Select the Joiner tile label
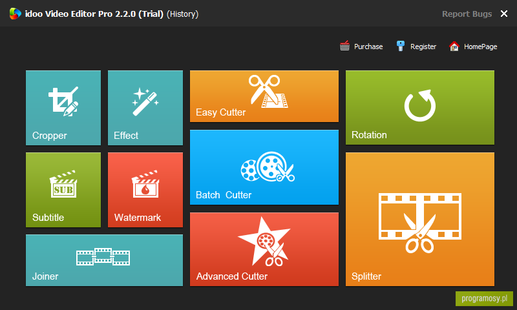 pos(45,276)
